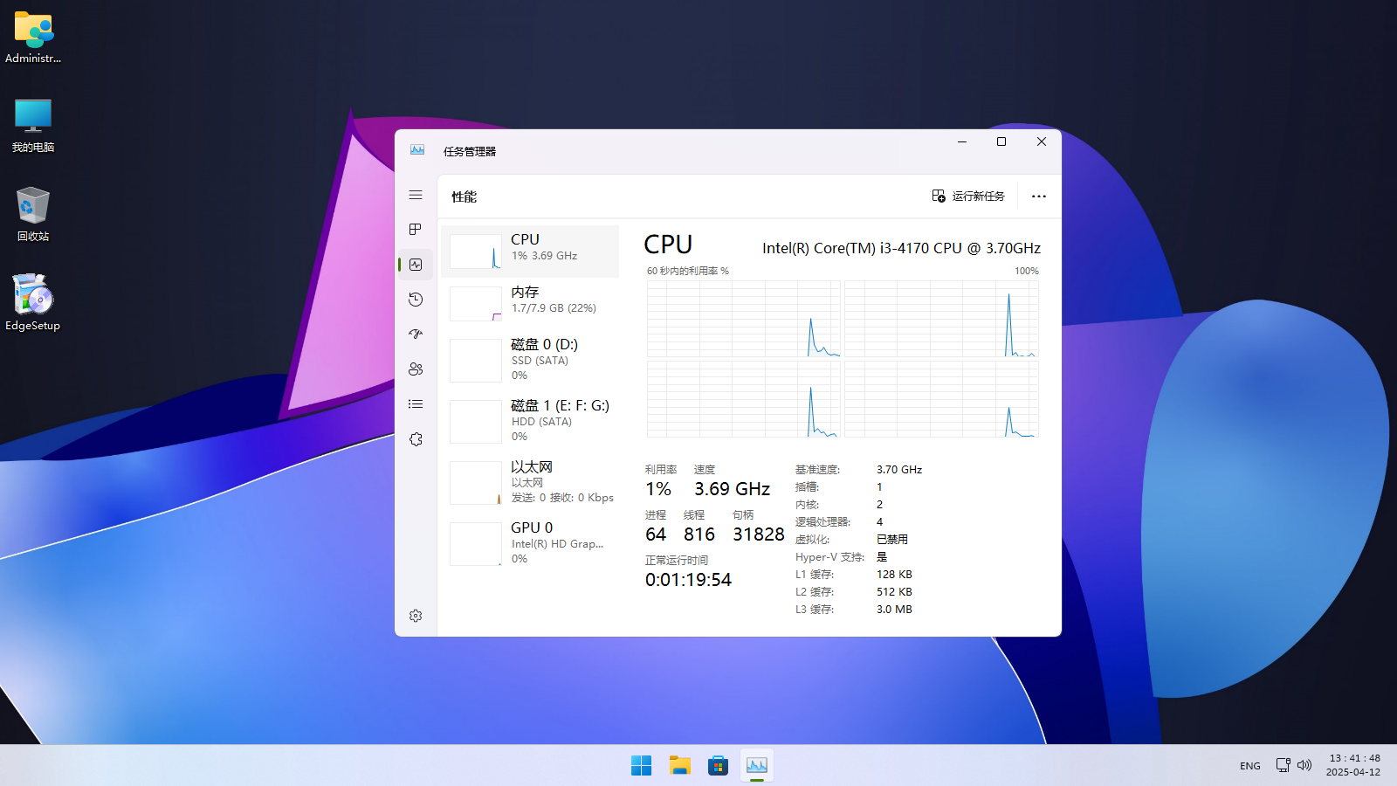
Task: Click the top-left CPU core graph
Action: 744,319
